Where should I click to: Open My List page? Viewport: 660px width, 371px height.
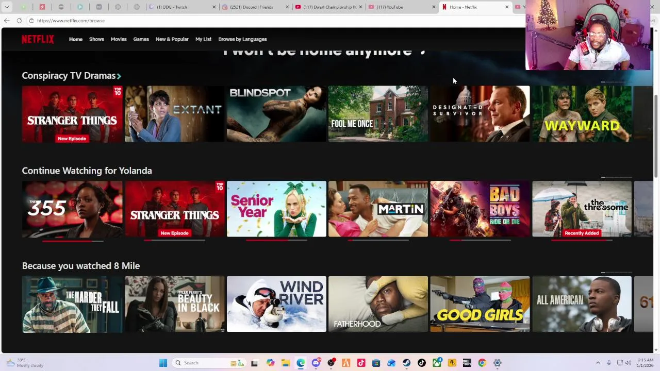(203, 39)
